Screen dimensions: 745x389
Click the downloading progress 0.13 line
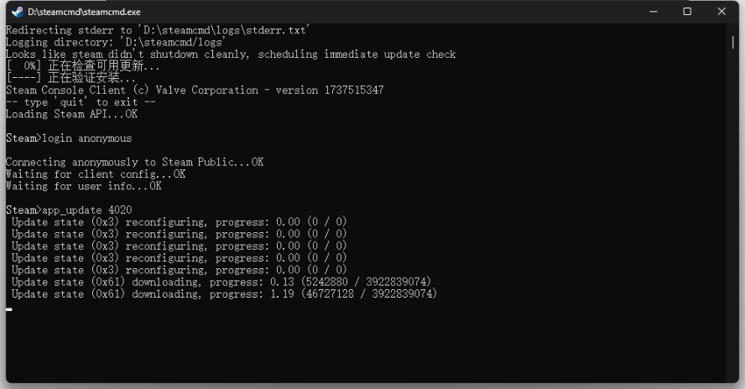coord(221,283)
